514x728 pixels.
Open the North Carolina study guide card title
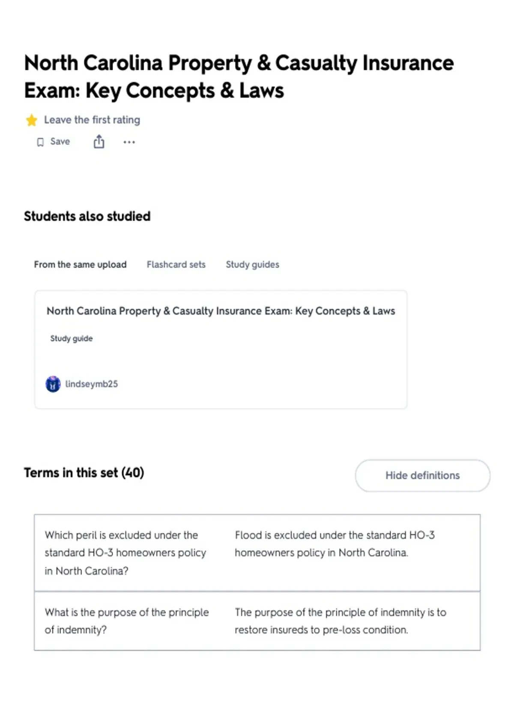[x=221, y=311]
